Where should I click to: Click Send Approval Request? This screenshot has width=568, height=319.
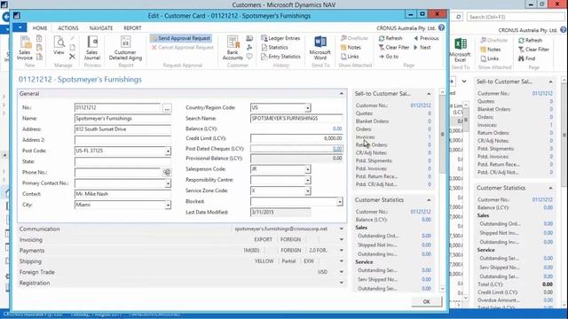click(x=181, y=38)
